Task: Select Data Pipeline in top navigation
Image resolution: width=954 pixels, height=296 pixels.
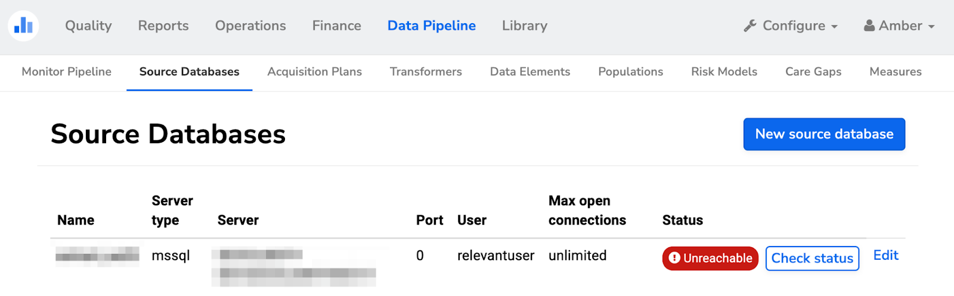Action: (x=432, y=26)
